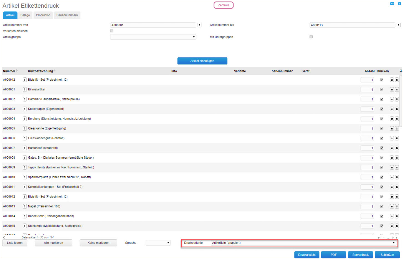The height and width of the screenshot is (259, 403).
Task: Open details icon for article A000002 Hammer
Action: [x=25, y=99]
